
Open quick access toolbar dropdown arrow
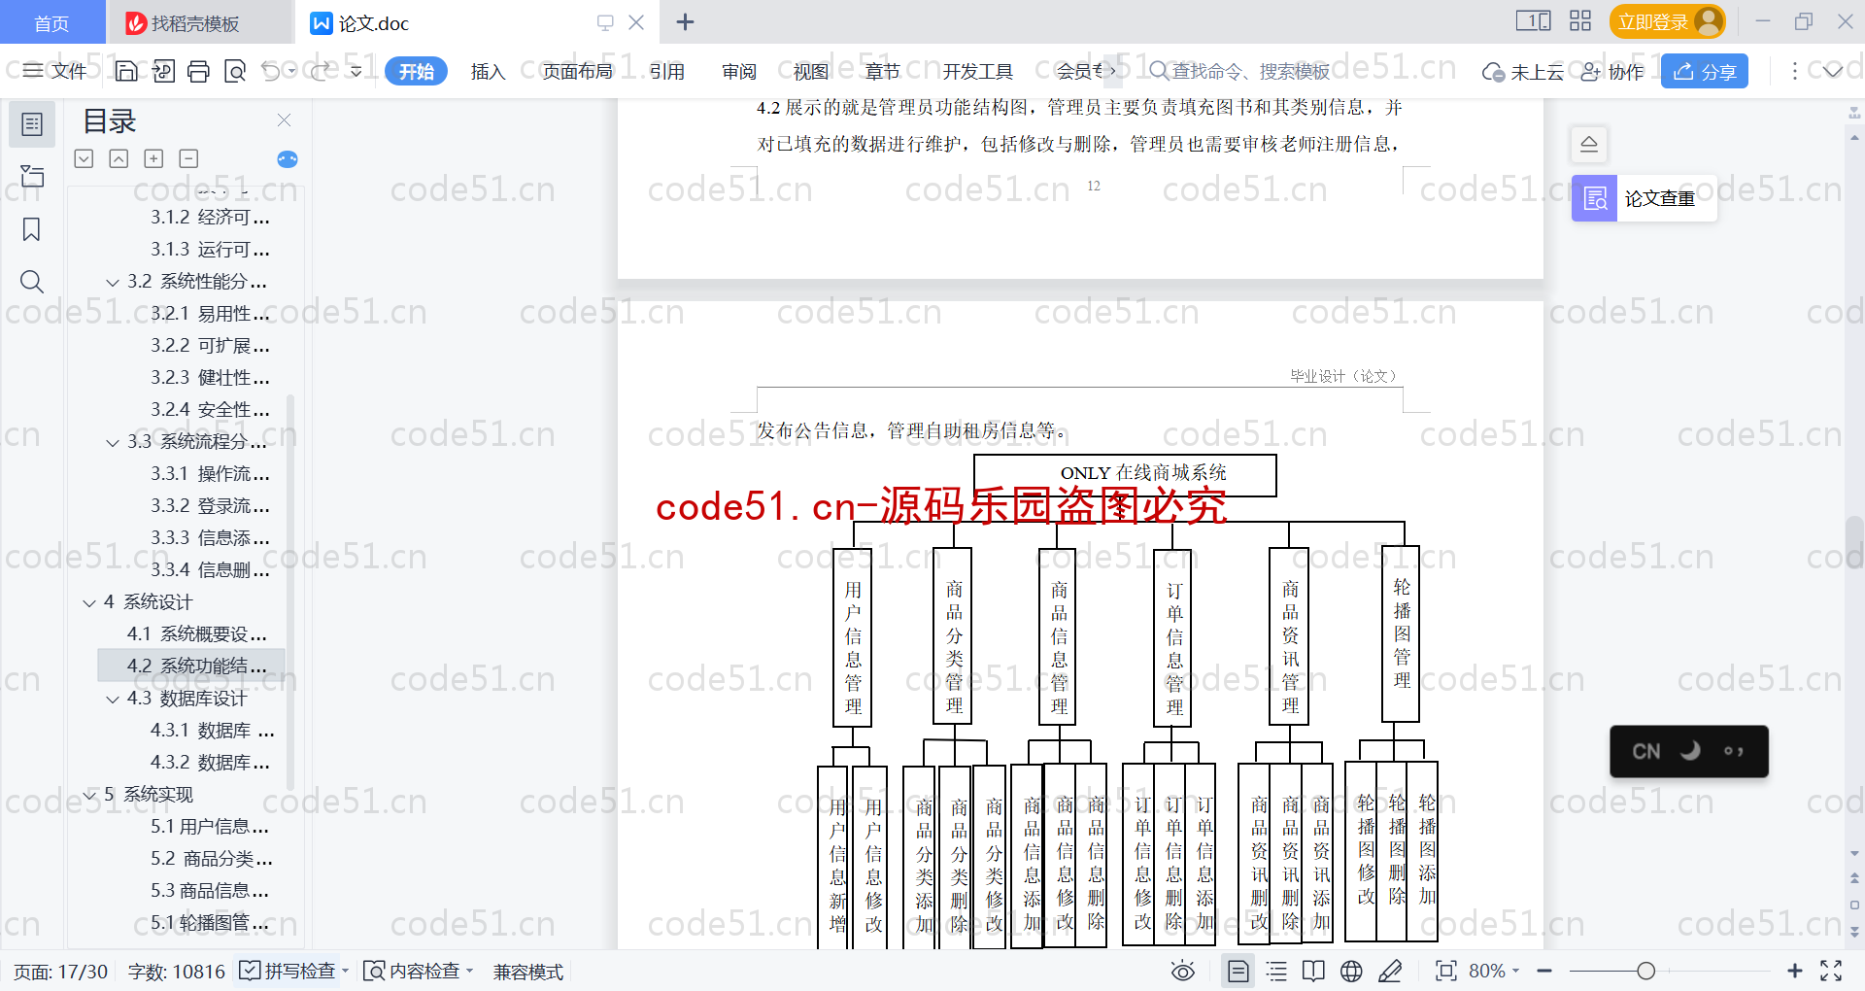coord(356,71)
